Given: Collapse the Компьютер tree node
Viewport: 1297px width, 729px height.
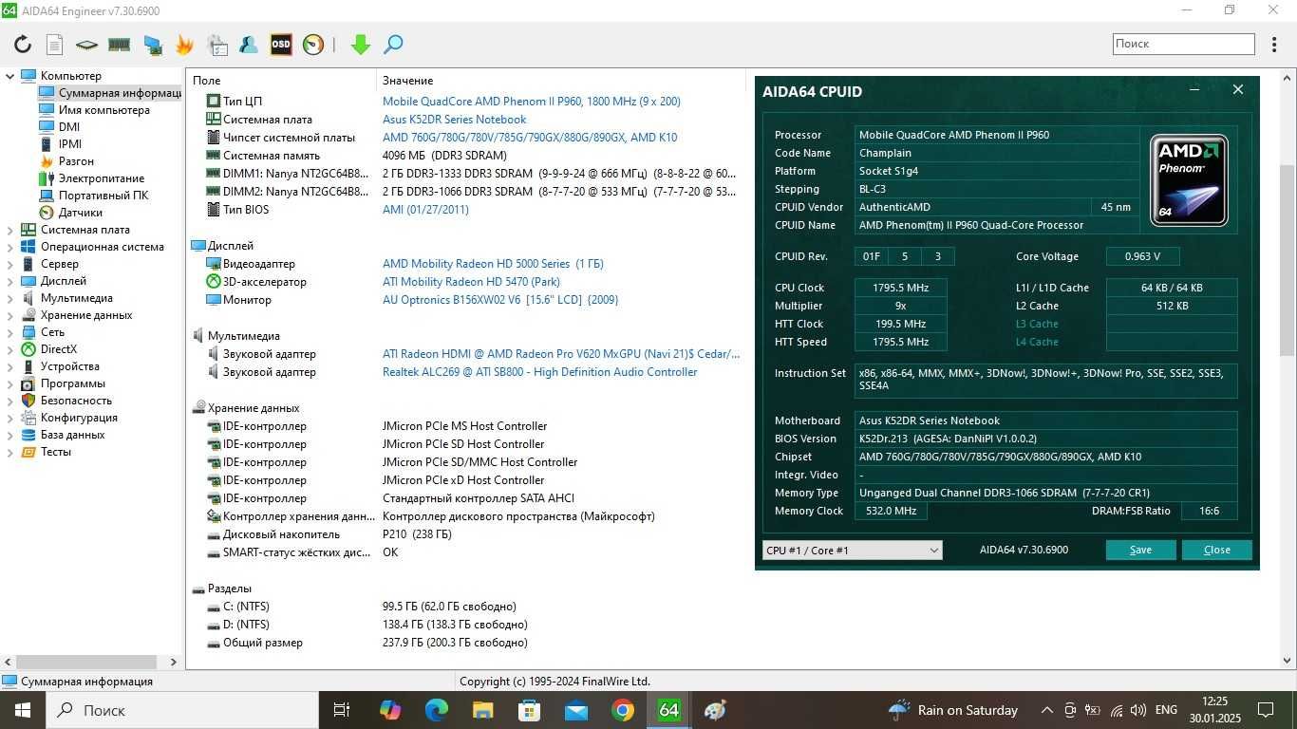Looking at the screenshot, I should 10,76.
